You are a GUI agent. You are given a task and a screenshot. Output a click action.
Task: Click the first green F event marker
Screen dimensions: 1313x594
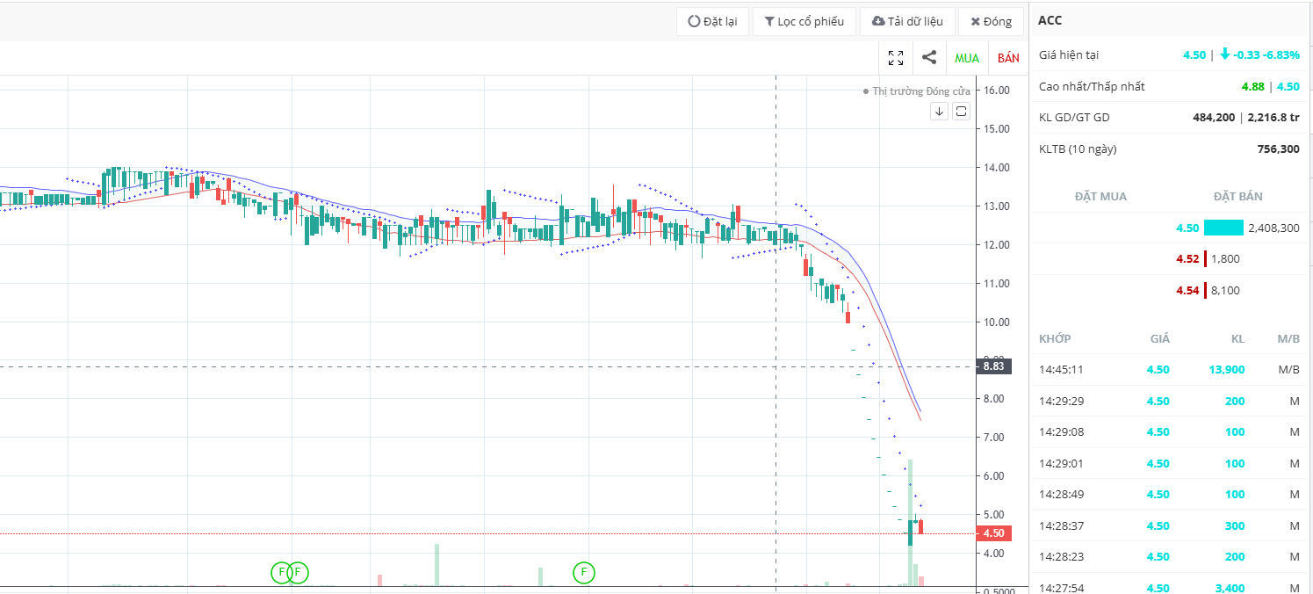281,573
